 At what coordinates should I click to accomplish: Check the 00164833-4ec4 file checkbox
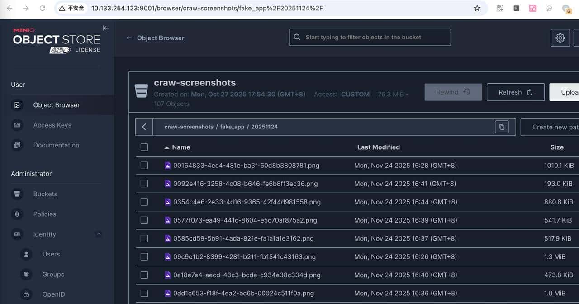[144, 166]
